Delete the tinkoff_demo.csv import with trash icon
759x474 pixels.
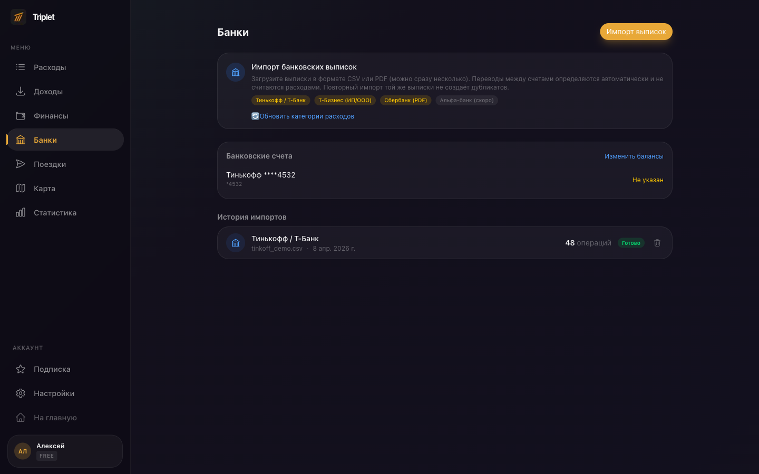pos(657,243)
